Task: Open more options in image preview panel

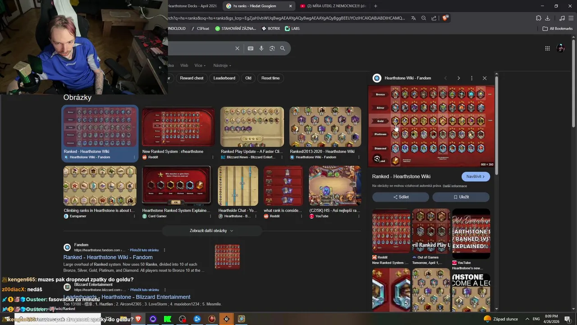Action: (472, 78)
